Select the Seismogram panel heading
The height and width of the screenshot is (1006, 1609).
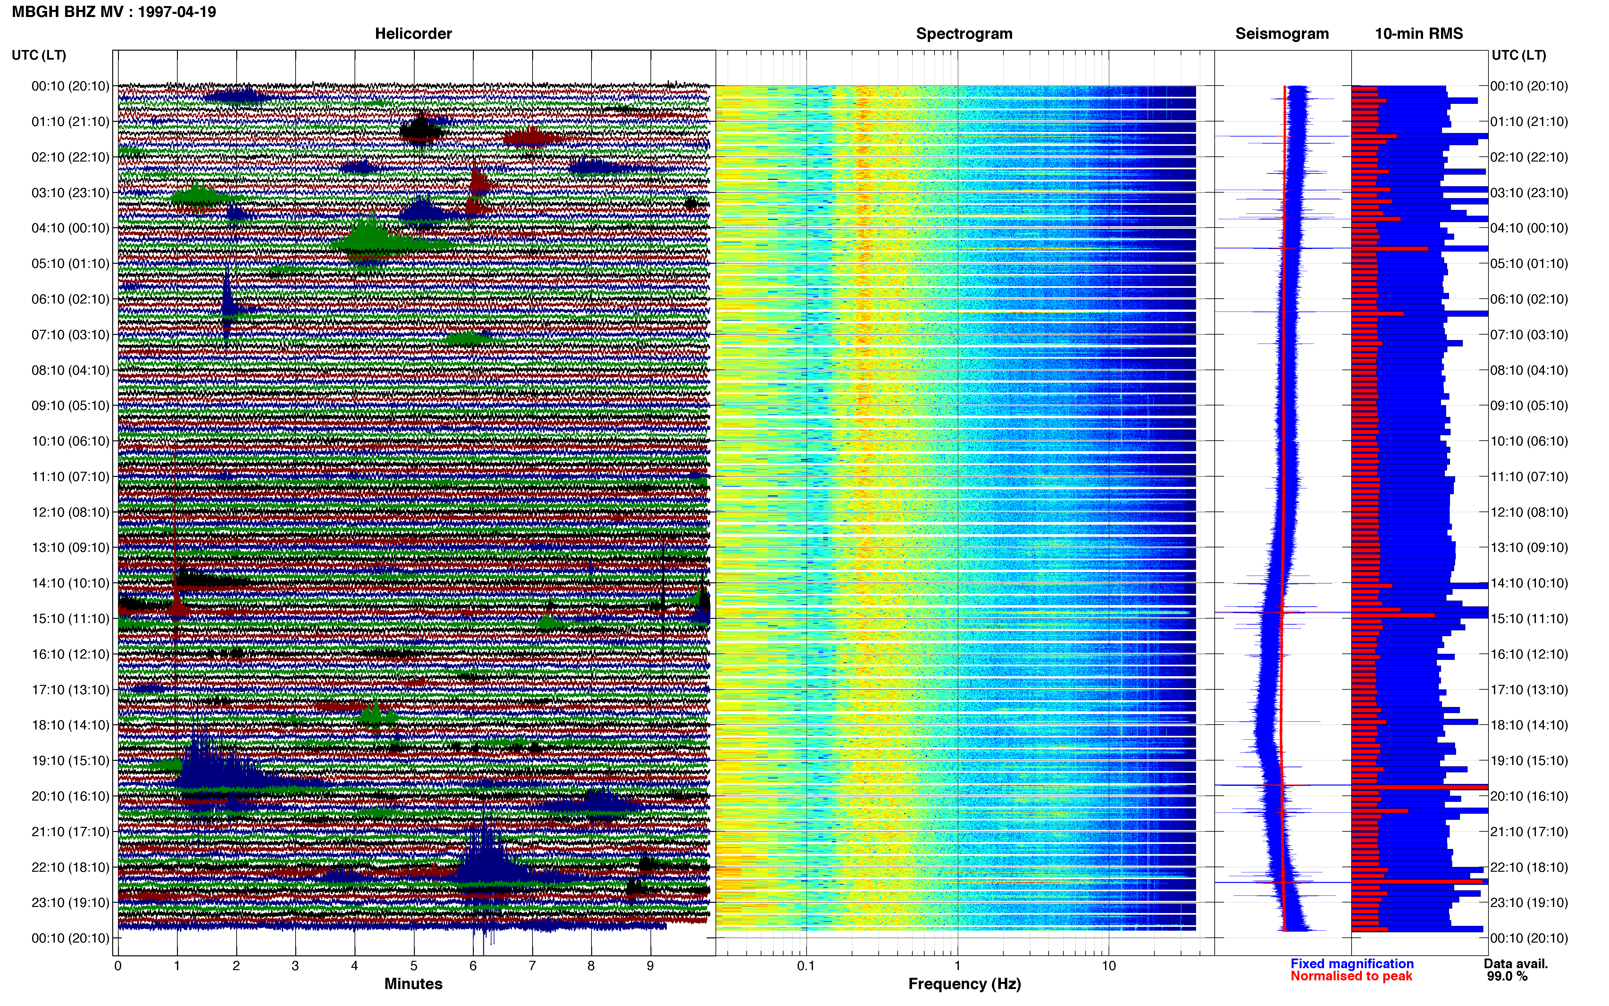1282,34
